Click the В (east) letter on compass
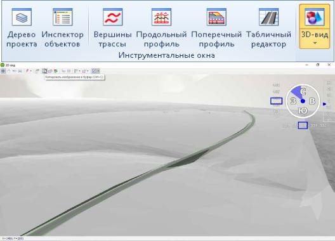This screenshot has height=241, width=335. pos(312,101)
